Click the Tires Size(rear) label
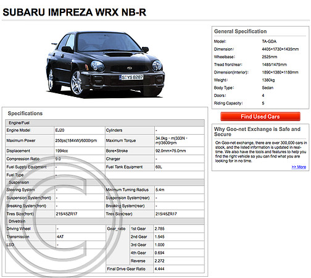 [119, 214]
